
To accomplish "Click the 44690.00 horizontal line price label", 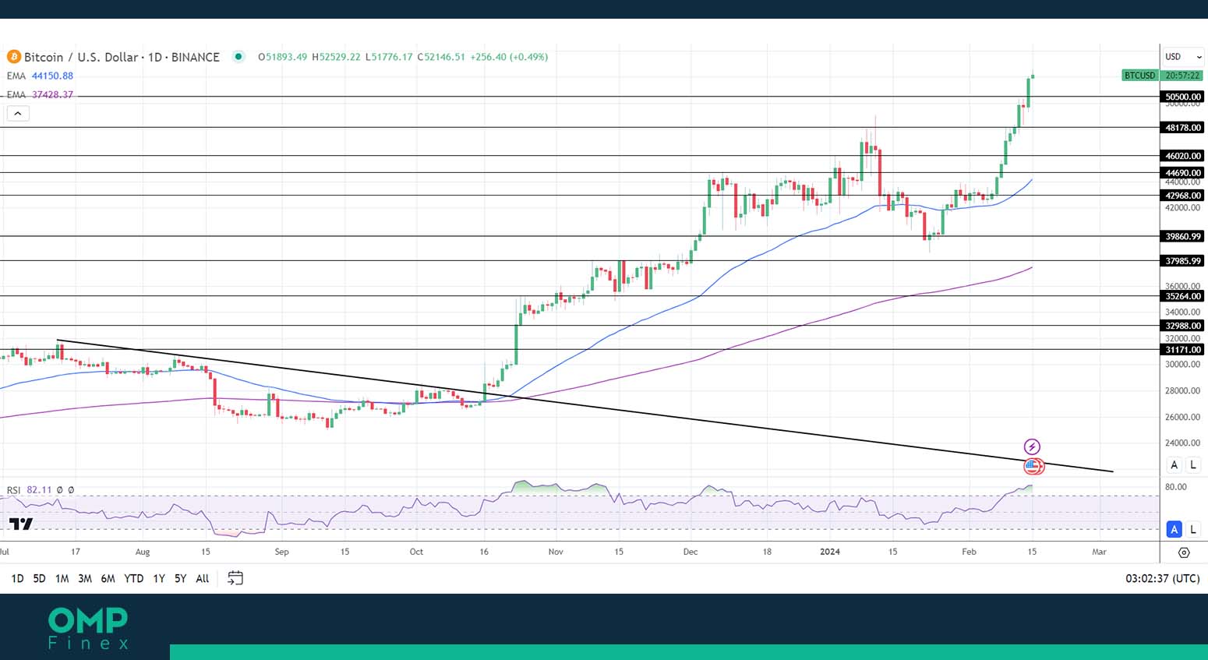I will (1182, 173).
